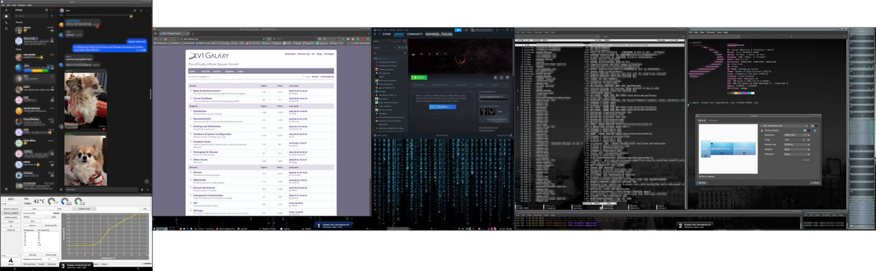Click Add step button in fan control

32,255
